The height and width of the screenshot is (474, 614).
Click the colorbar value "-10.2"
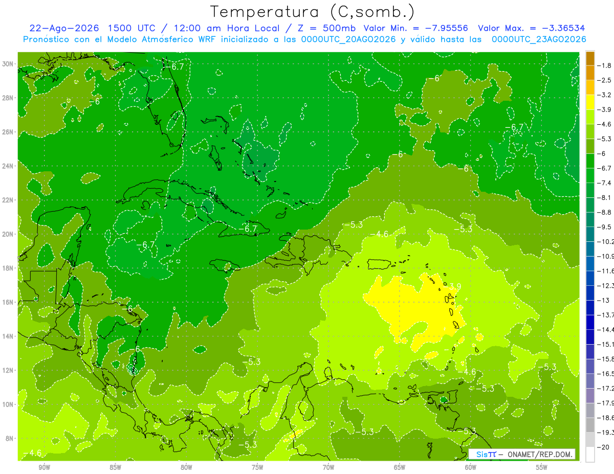coord(606,241)
